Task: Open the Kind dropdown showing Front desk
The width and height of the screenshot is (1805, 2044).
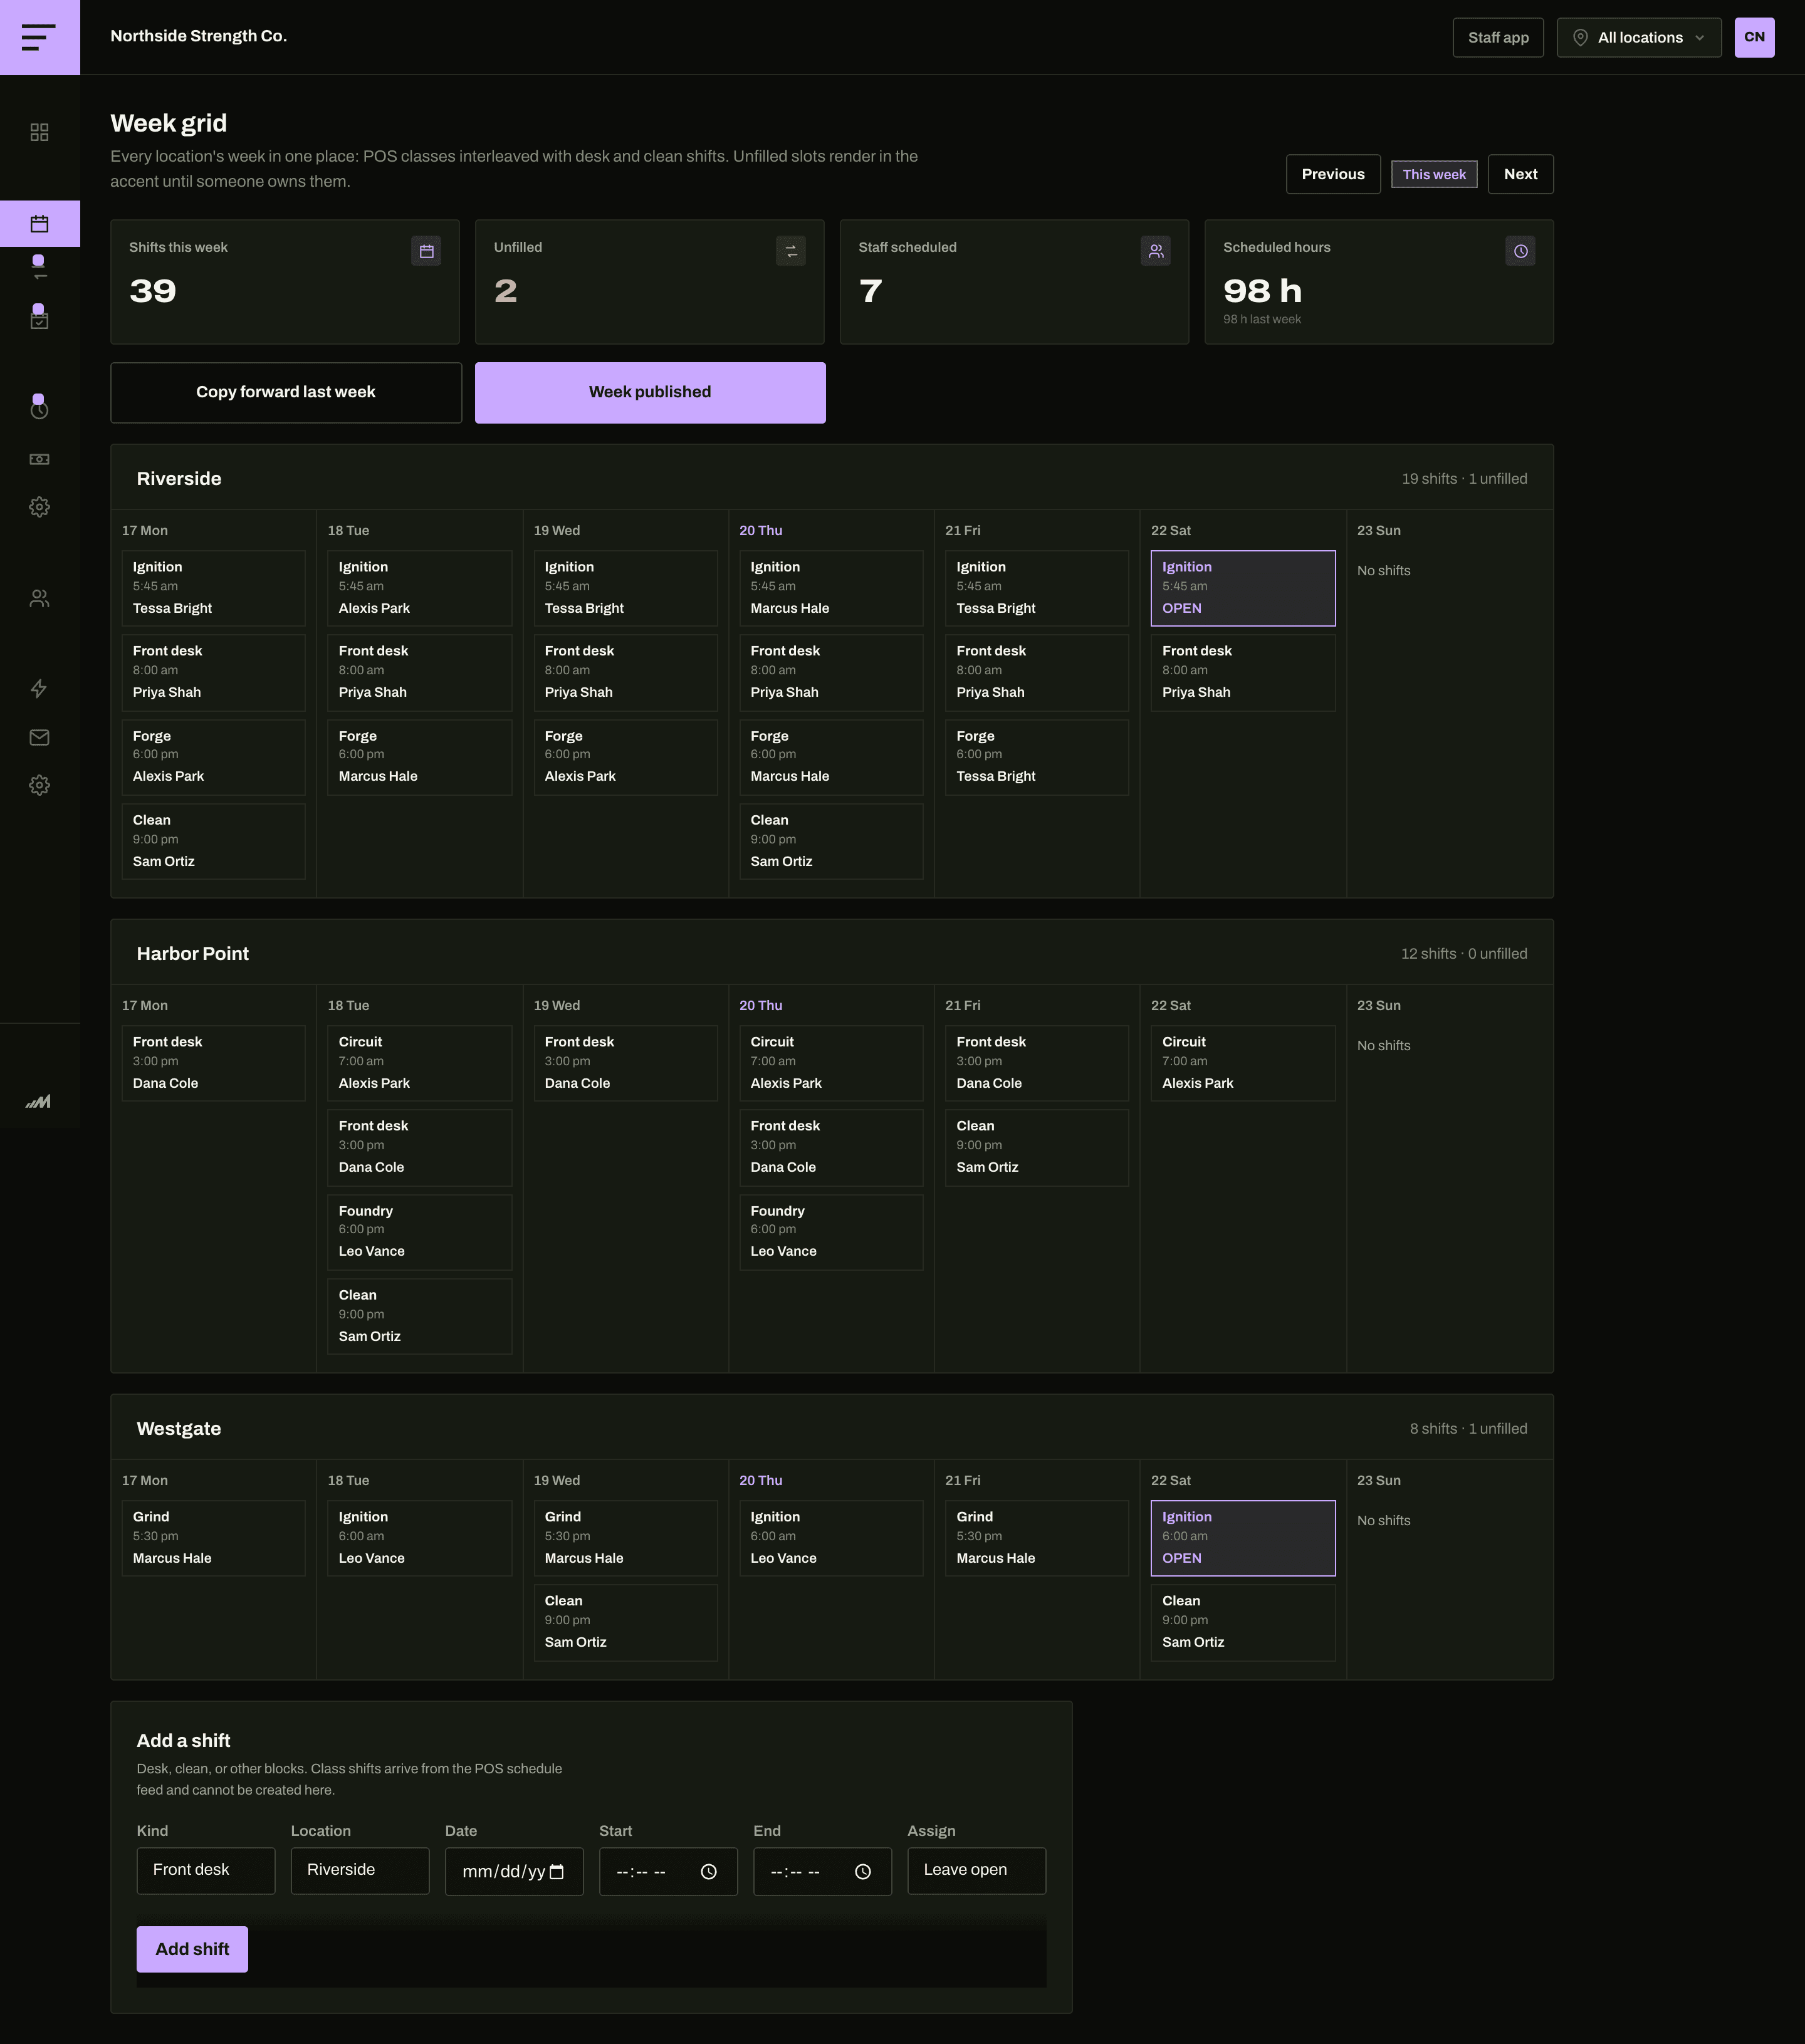Action: click(206, 1871)
